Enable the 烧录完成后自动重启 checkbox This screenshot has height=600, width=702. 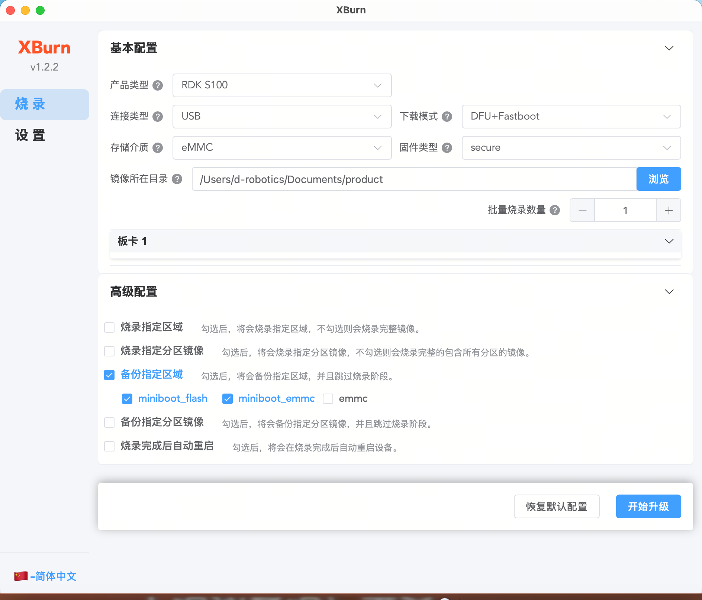[x=109, y=446]
